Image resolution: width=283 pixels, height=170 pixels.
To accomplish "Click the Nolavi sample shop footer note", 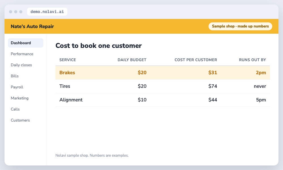I will point(92,155).
